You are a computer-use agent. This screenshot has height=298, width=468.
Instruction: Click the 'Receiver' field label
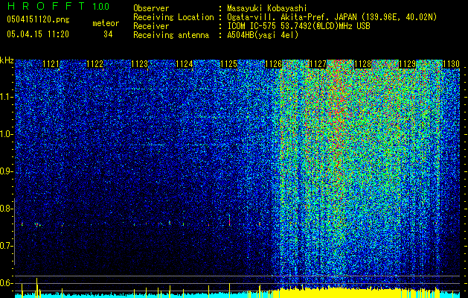pos(151,26)
